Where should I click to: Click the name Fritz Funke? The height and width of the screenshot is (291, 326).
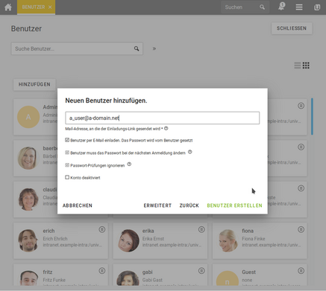tap(54, 280)
